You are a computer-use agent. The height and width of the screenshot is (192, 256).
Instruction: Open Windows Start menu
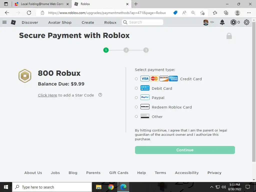[6, 187]
